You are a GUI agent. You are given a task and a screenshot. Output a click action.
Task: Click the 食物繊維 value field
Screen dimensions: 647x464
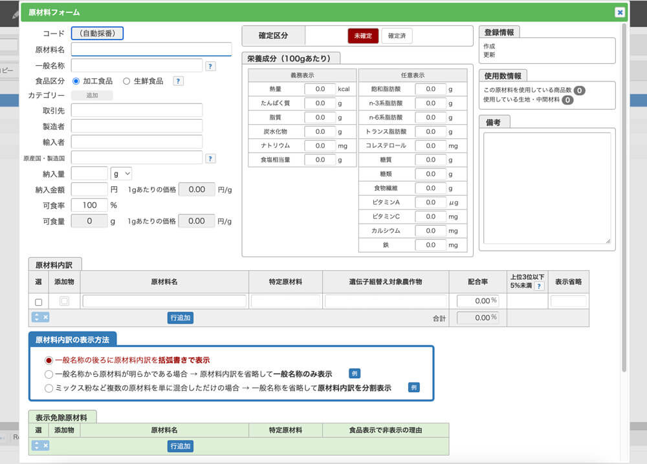click(x=430, y=188)
